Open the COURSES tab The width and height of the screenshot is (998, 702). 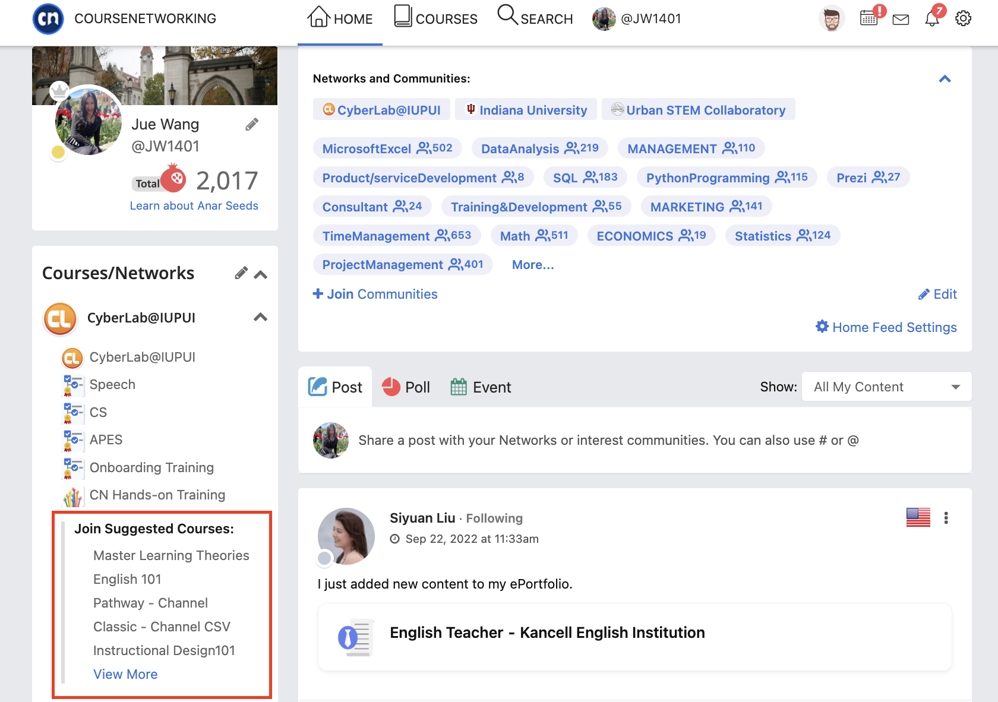[436, 18]
